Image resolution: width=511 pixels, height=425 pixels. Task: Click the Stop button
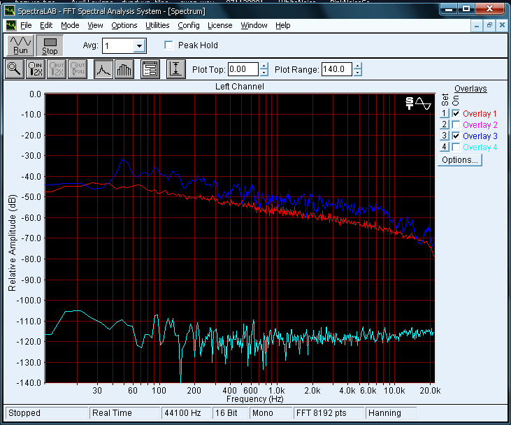pos(50,45)
